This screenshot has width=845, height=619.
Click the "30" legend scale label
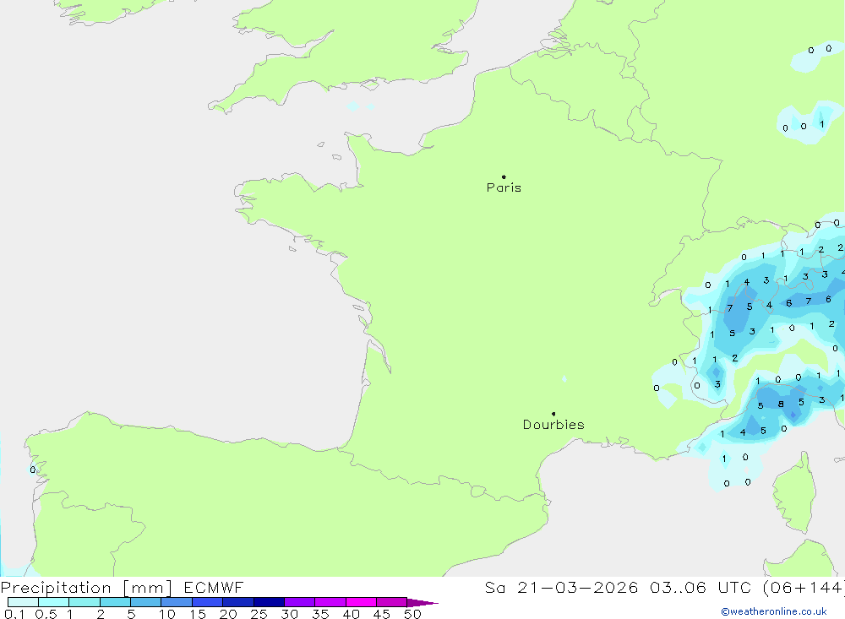click(290, 614)
